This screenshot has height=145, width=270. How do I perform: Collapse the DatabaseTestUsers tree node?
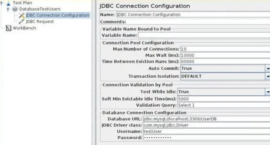pyautogui.click(x=8, y=9)
